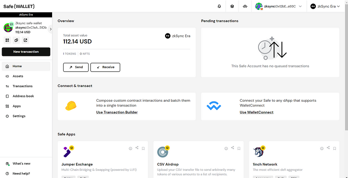The image size is (348, 178).
Task: Open WalletConnect icon in the header
Action: coord(245,6)
